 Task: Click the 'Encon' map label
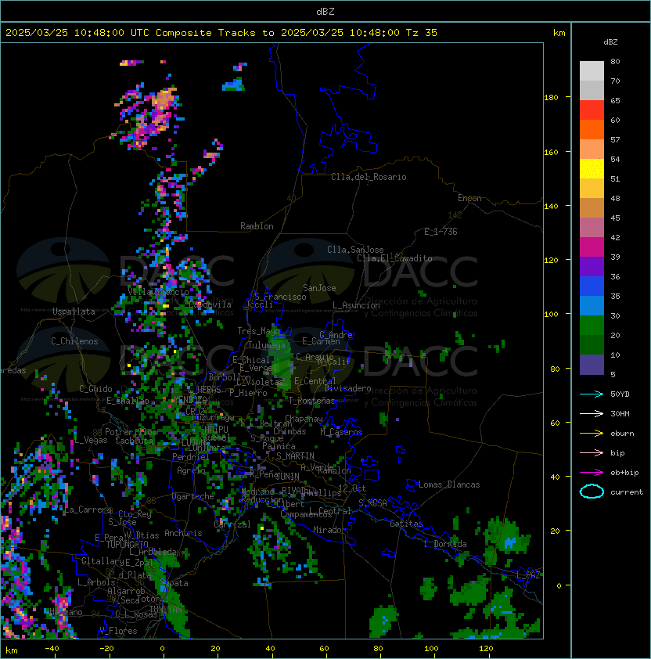469,198
